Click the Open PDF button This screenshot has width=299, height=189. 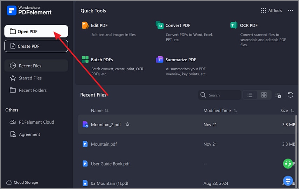click(36, 31)
